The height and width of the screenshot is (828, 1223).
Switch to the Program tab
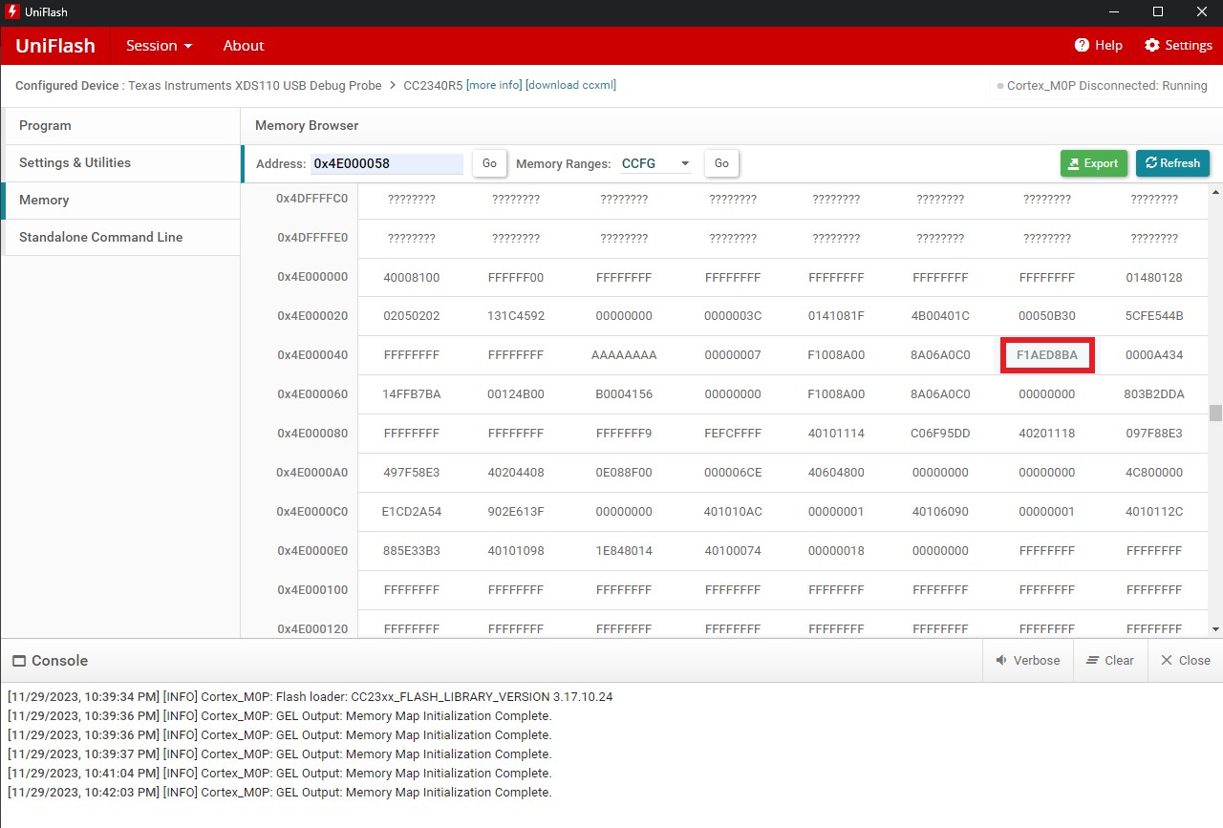(x=45, y=125)
